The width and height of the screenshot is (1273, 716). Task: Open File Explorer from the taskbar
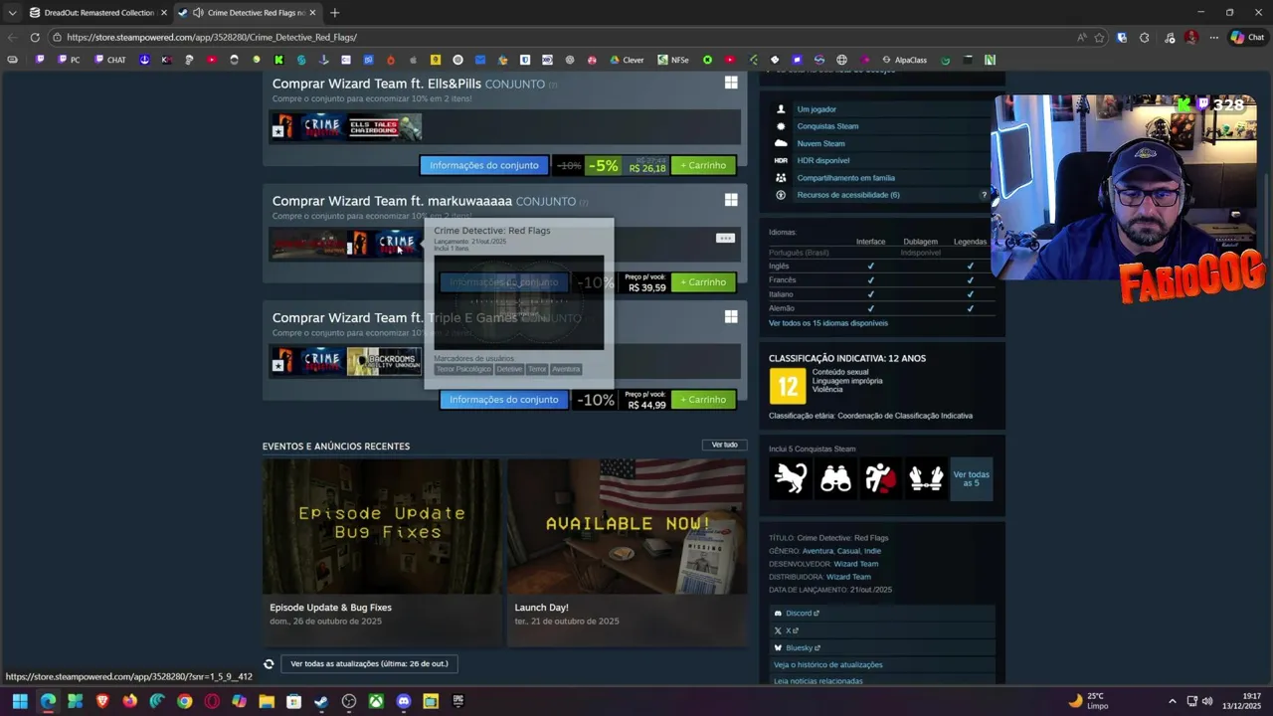(x=267, y=701)
